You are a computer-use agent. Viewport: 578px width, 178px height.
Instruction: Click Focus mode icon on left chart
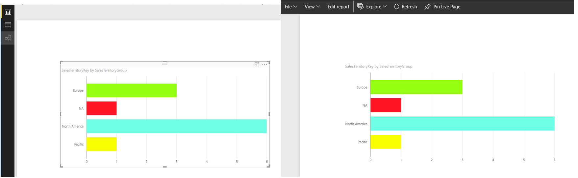tap(257, 64)
